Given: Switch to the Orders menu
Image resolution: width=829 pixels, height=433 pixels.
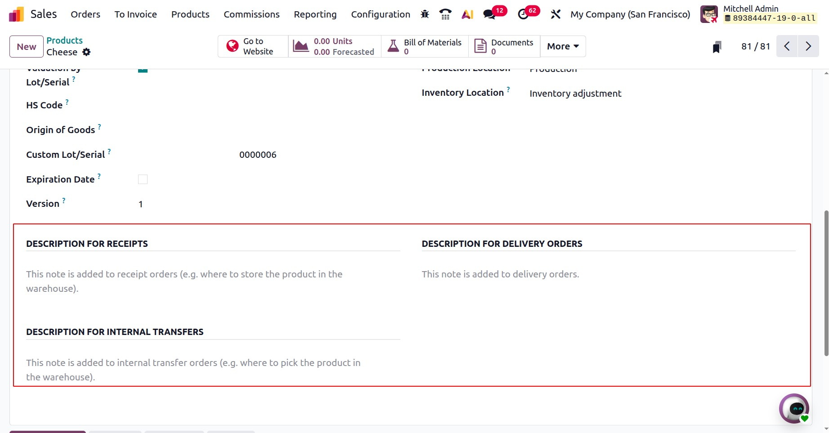Looking at the screenshot, I should [x=85, y=14].
